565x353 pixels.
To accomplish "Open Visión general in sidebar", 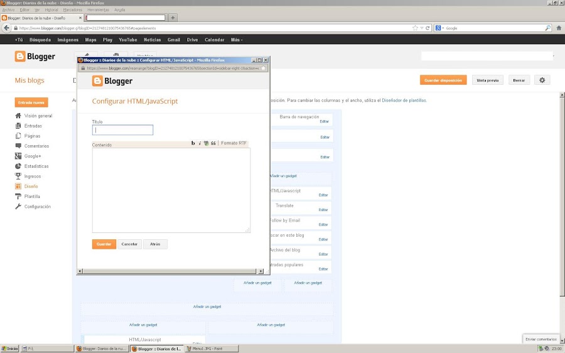I will (x=38, y=116).
